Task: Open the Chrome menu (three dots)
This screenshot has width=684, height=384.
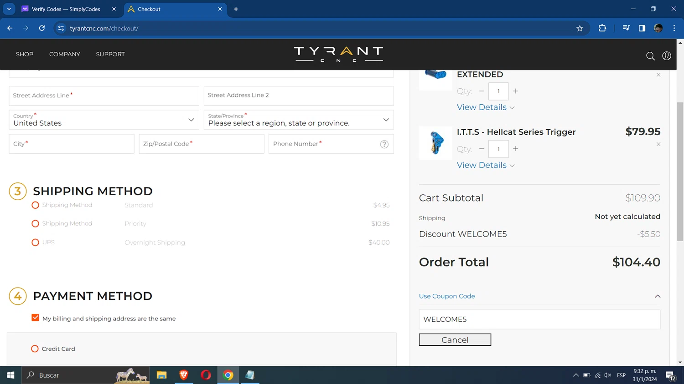Action: (x=674, y=28)
